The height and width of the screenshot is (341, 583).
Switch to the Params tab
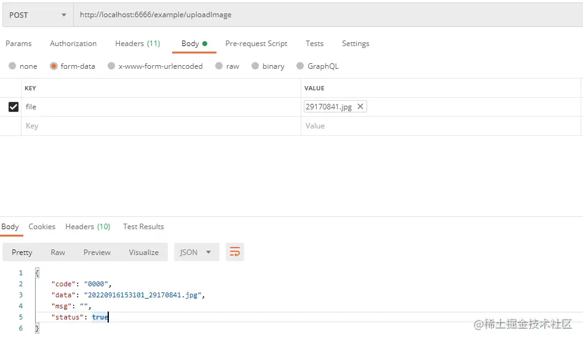pyautogui.click(x=18, y=44)
